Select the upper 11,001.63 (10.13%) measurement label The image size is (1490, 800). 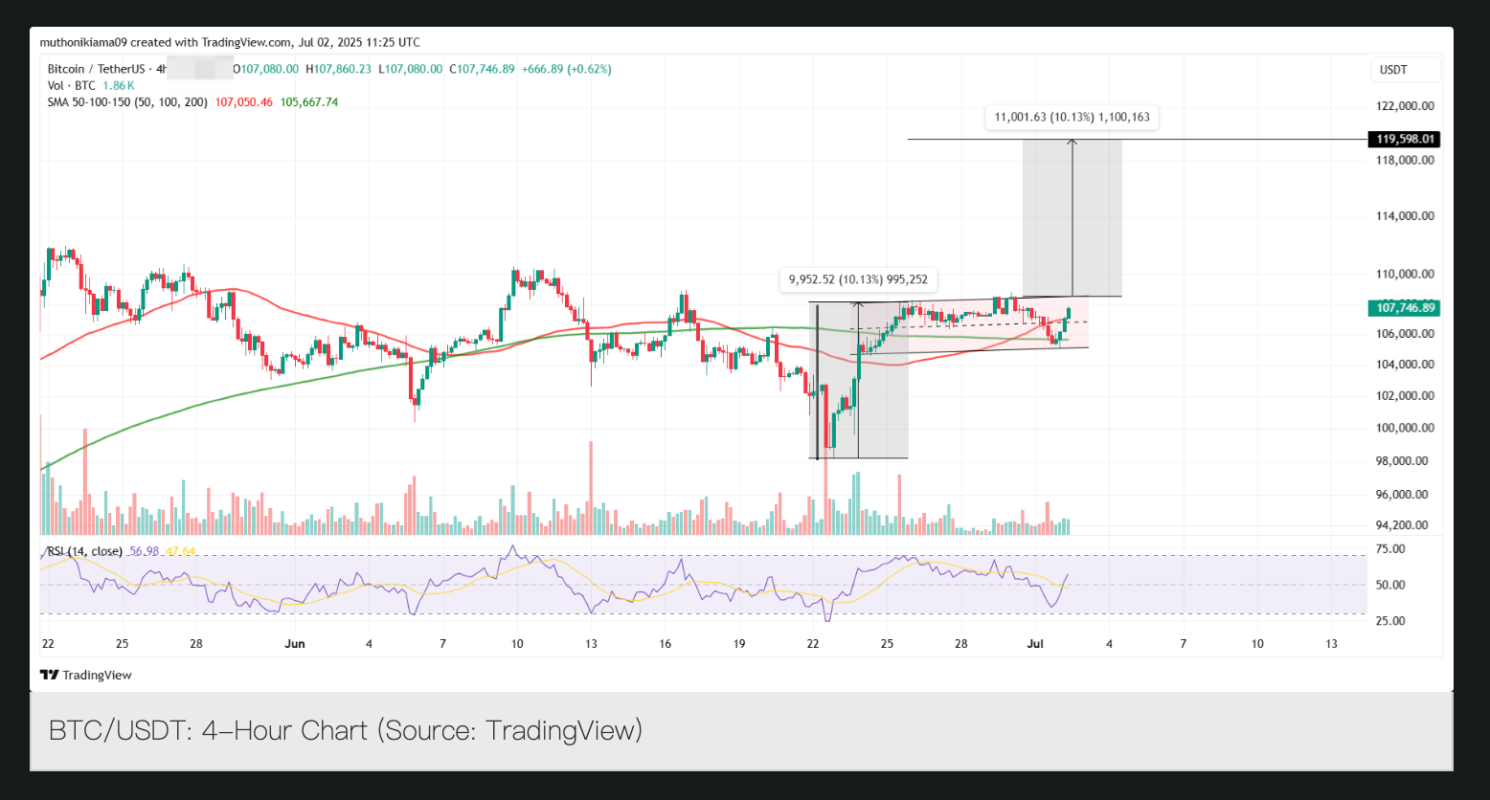[1072, 118]
